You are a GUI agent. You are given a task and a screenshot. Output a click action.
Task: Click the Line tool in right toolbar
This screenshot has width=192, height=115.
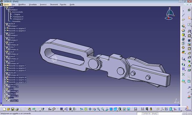click(183, 15)
